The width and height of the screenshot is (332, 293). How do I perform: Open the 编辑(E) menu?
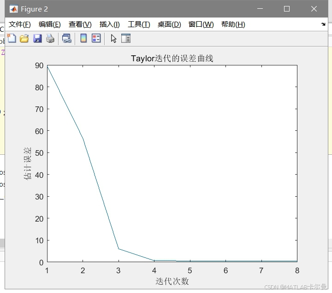point(49,24)
